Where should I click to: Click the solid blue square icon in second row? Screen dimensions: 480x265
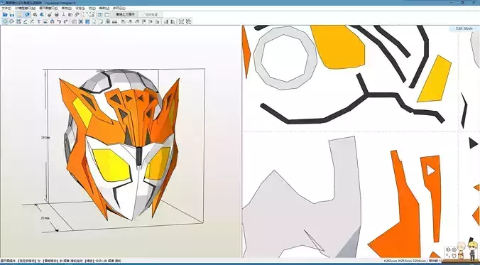87,21
